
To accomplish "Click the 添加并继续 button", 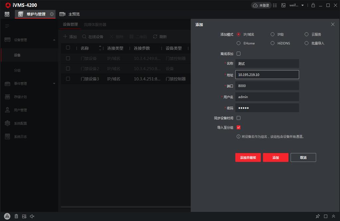I will [248, 157].
